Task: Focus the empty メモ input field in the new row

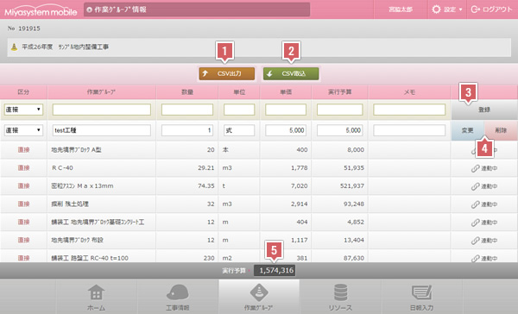Action: click(409, 110)
